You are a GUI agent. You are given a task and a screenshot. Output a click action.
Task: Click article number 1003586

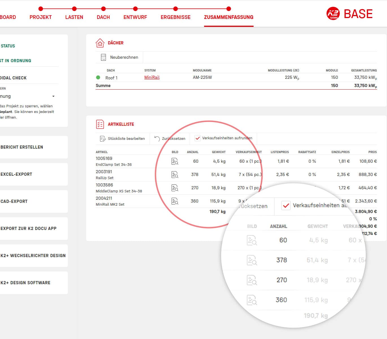point(104,185)
